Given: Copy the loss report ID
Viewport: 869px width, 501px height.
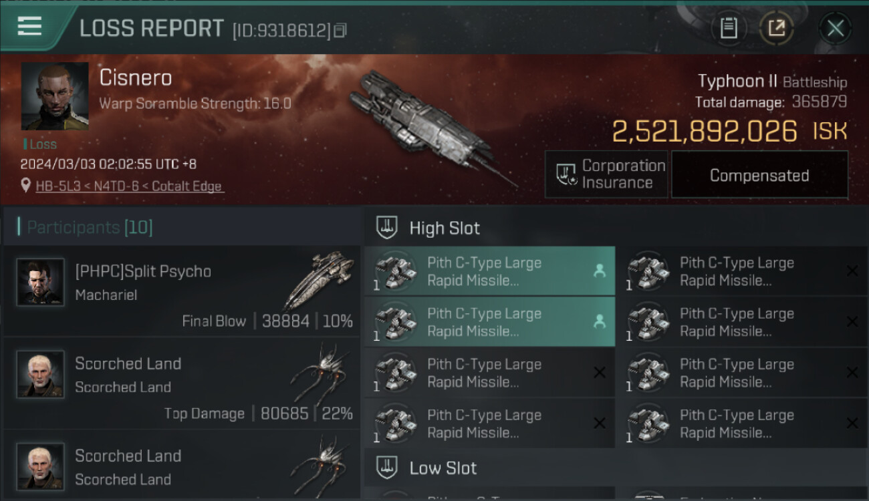Looking at the screenshot, I should tap(340, 30).
